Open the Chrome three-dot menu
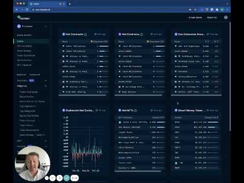This screenshot has width=244, height=183. 227,10
